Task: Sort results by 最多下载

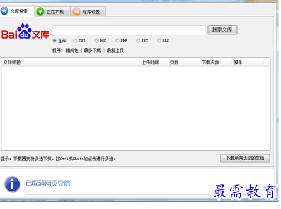Action: (93, 50)
